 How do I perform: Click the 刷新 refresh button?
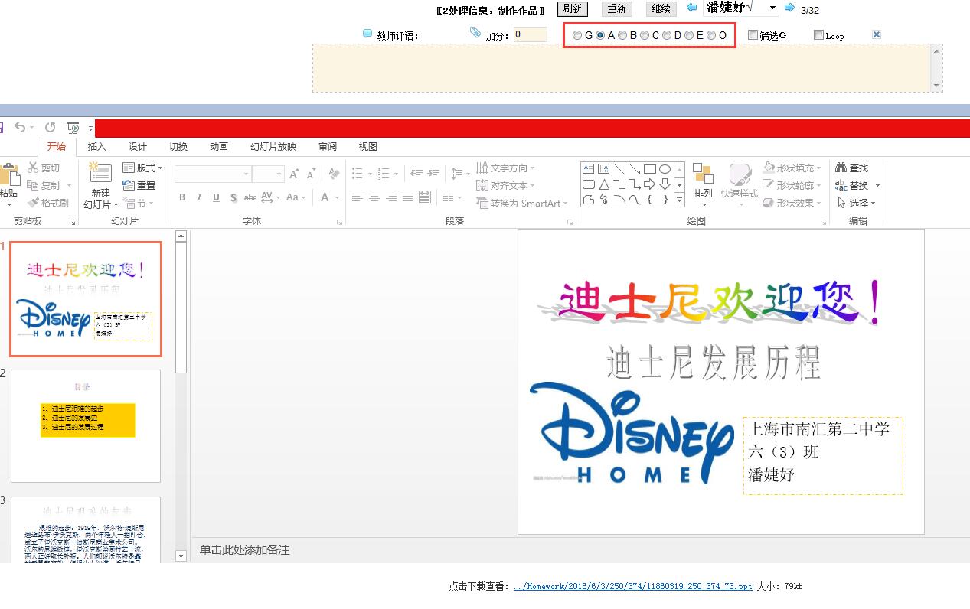572,8
